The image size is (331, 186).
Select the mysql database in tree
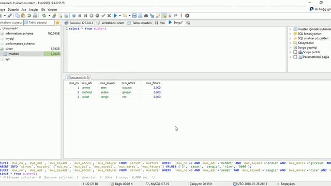point(9,39)
